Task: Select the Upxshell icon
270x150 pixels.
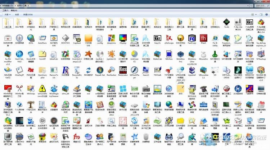Action: (x=192, y=70)
